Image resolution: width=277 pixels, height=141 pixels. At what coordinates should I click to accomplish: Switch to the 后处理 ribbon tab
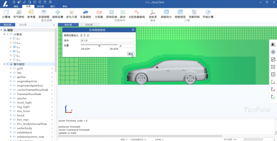[x=40, y=6]
